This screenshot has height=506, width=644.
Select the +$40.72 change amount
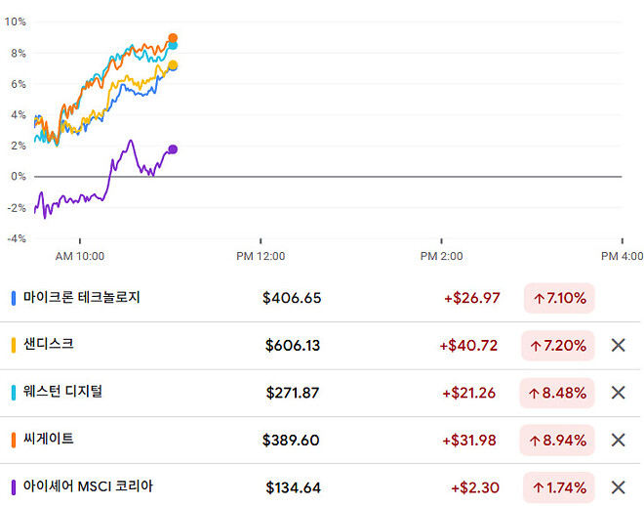click(x=468, y=345)
